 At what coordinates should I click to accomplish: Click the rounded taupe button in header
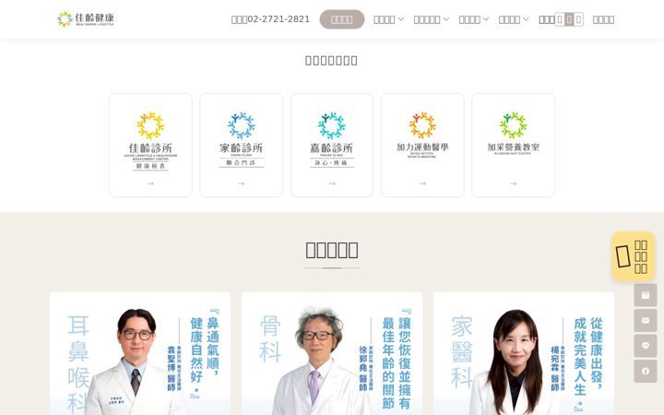point(342,19)
